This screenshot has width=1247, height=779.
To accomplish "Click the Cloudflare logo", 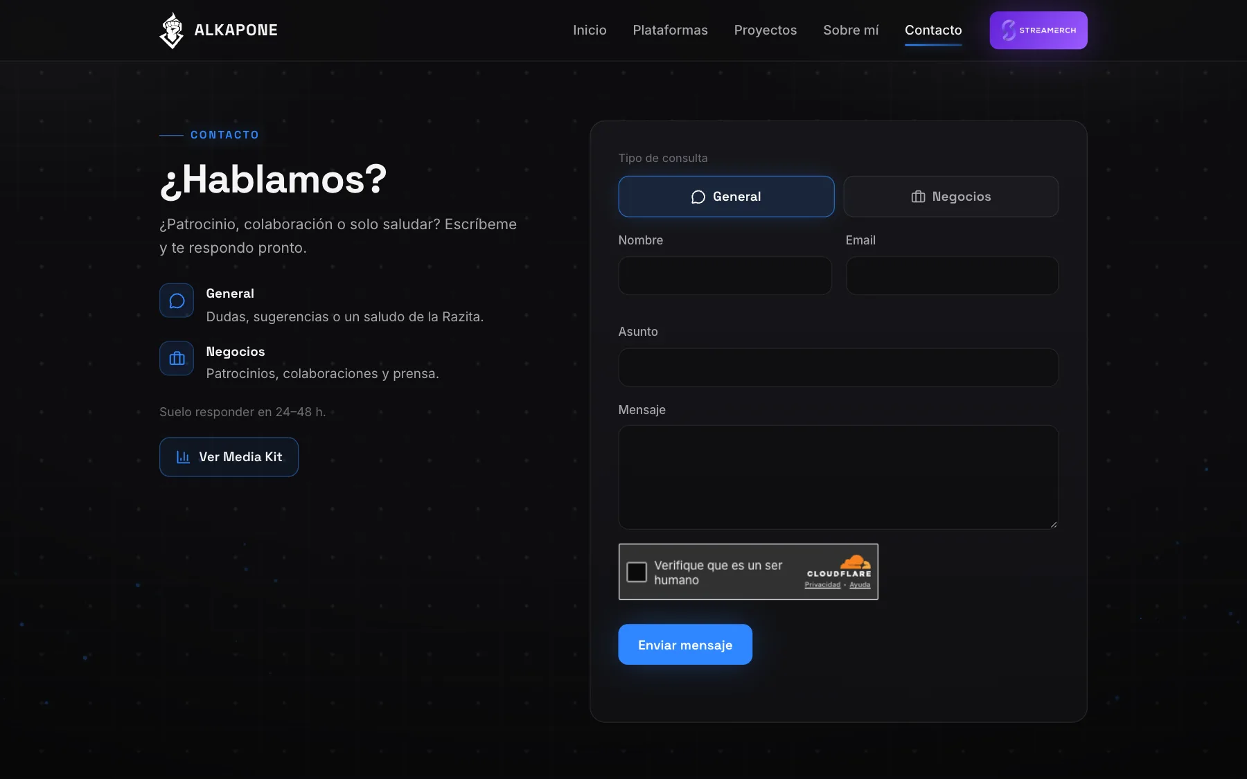I will pos(839,566).
